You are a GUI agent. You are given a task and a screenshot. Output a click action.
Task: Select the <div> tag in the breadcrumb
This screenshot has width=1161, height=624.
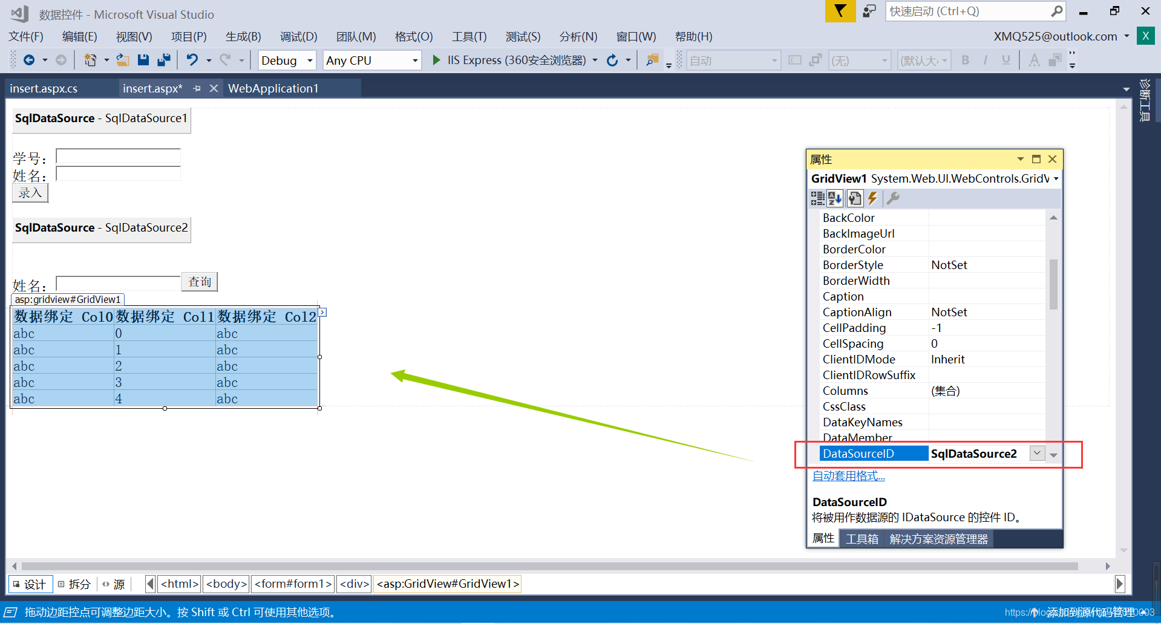click(x=355, y=584)
